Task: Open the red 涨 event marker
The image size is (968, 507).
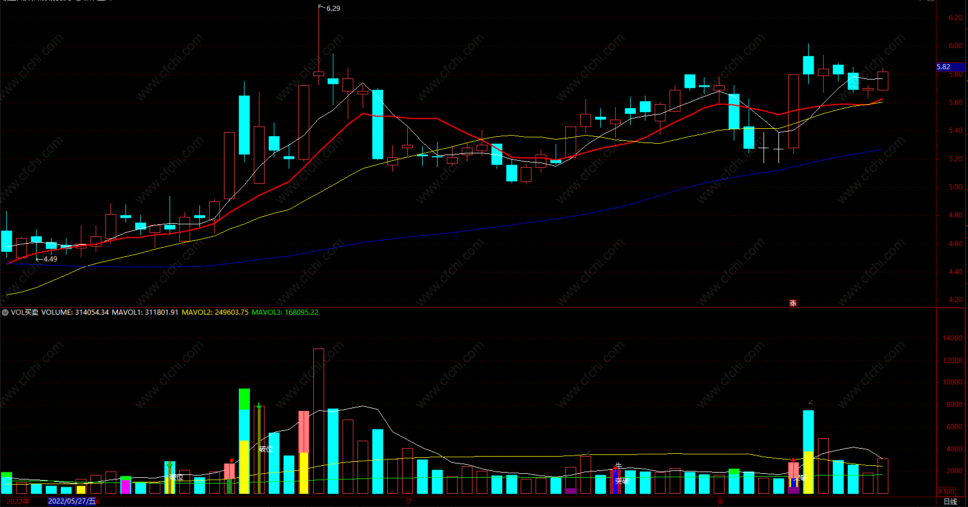Action: [793, 303]
